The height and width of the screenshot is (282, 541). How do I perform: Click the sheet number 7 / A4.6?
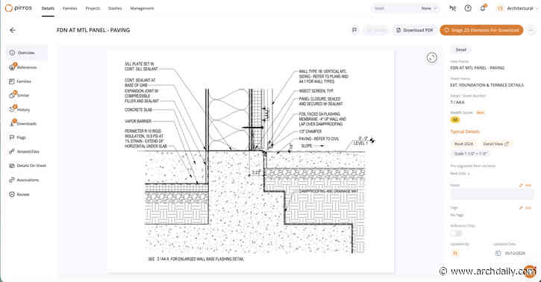(457, 102)
